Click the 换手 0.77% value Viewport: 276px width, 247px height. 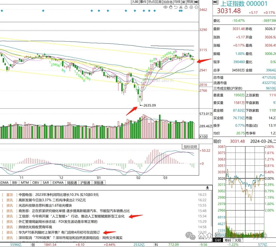[x=240, y=125]
